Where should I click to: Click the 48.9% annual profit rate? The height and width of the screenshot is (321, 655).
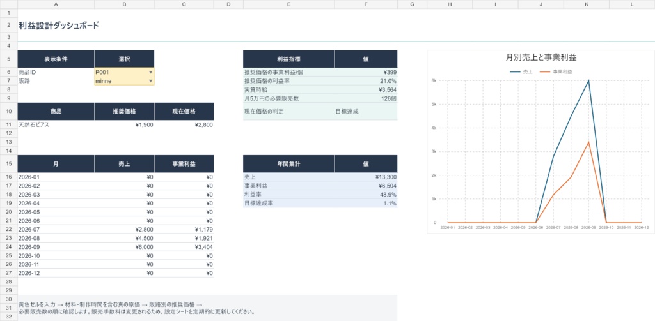(366, 194)
